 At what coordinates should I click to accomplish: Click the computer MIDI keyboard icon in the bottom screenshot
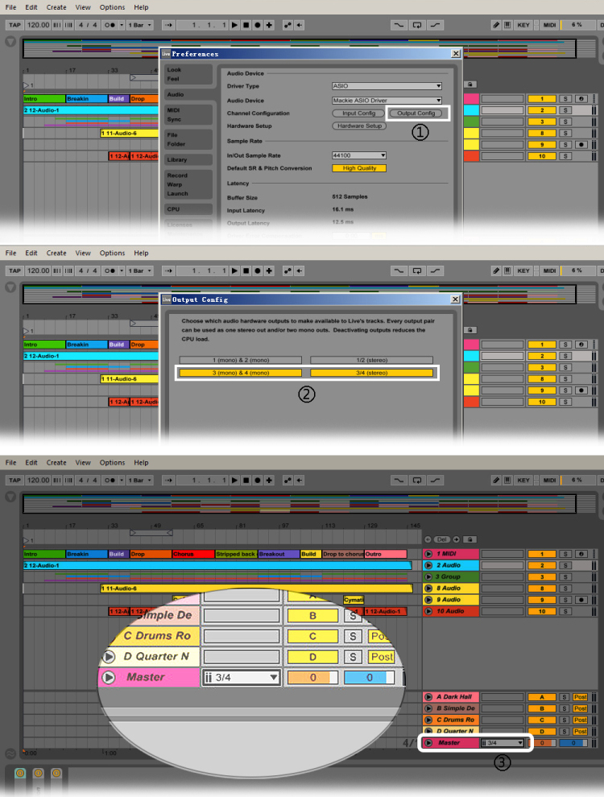tap(507, 481)
